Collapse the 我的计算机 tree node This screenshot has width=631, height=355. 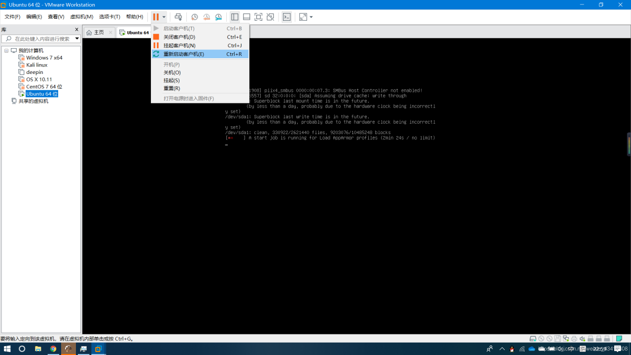[x=6, y=50]
